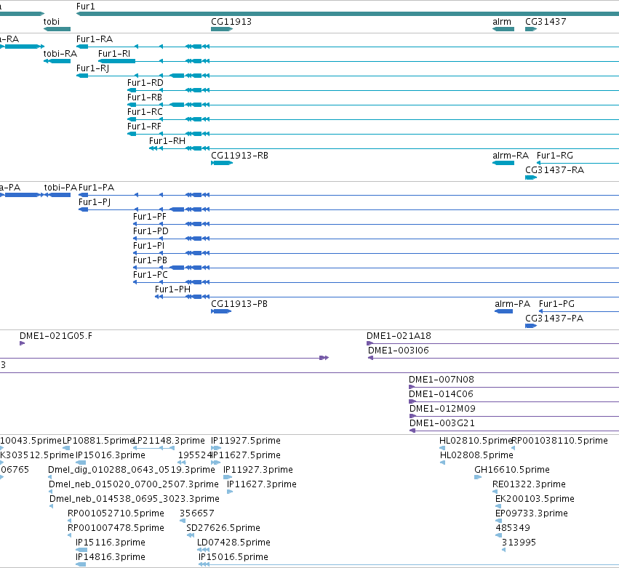Click the Dmel_neb_015020_0700_2507.3prime label
Viewport: 619px width, 568px height.
pos(134,484)
